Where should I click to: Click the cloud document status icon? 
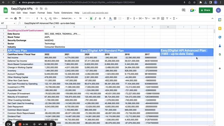(x=46, y=9)
